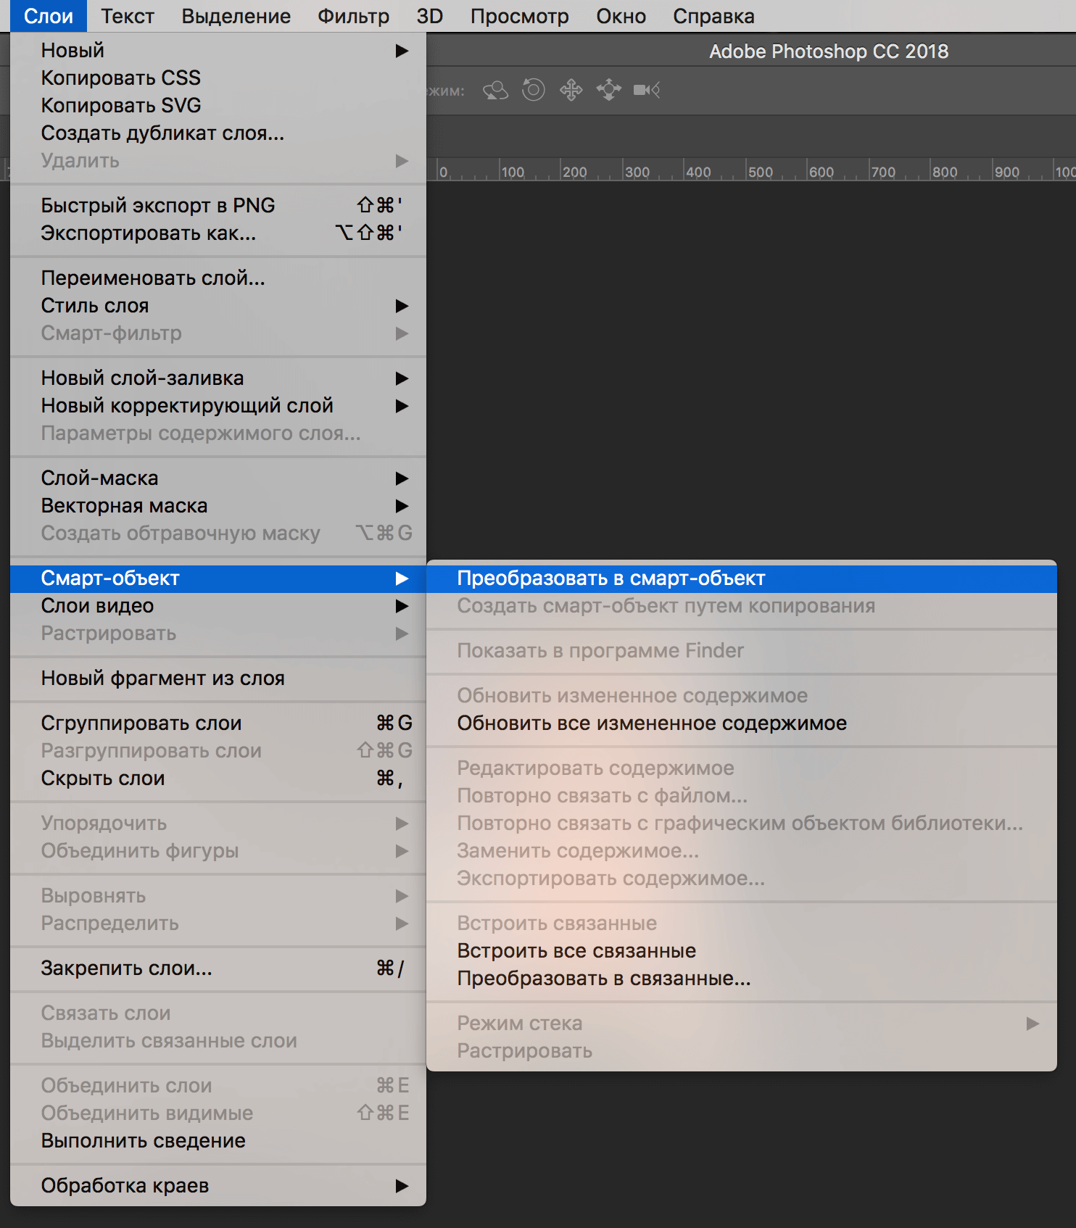Expand the Слои видео submenu
This screenshot has width=1076, height=1228.
218,606
